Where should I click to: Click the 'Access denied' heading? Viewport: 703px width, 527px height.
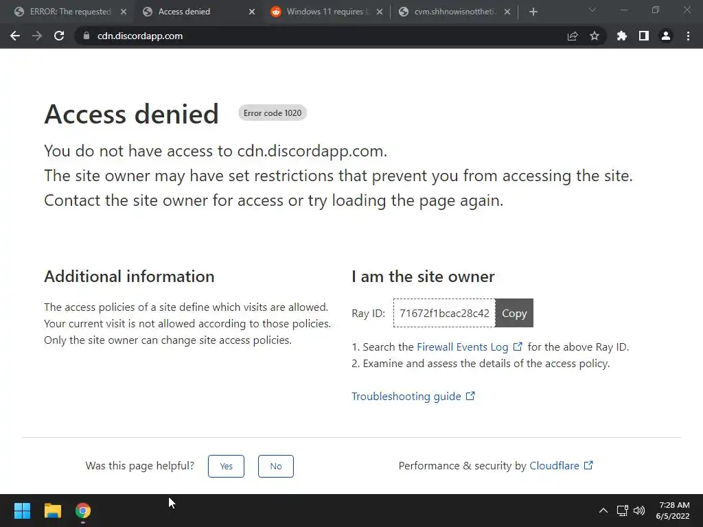[x=131, y=114]
